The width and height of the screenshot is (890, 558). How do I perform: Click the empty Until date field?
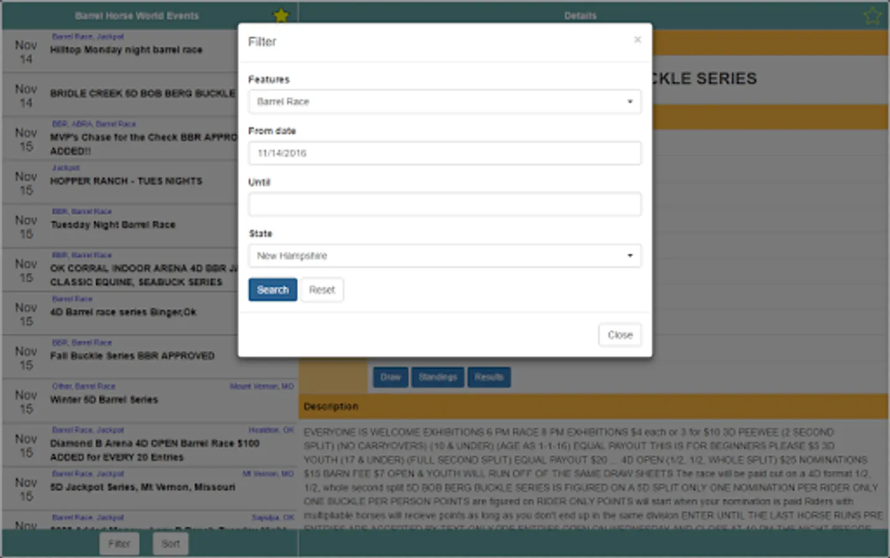[x=444, y=205]
